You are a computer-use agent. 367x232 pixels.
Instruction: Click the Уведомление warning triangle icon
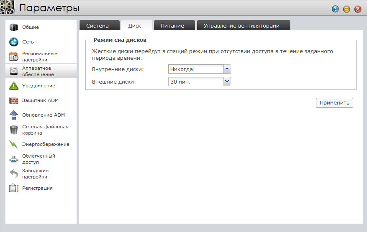(x=14, y=86)
